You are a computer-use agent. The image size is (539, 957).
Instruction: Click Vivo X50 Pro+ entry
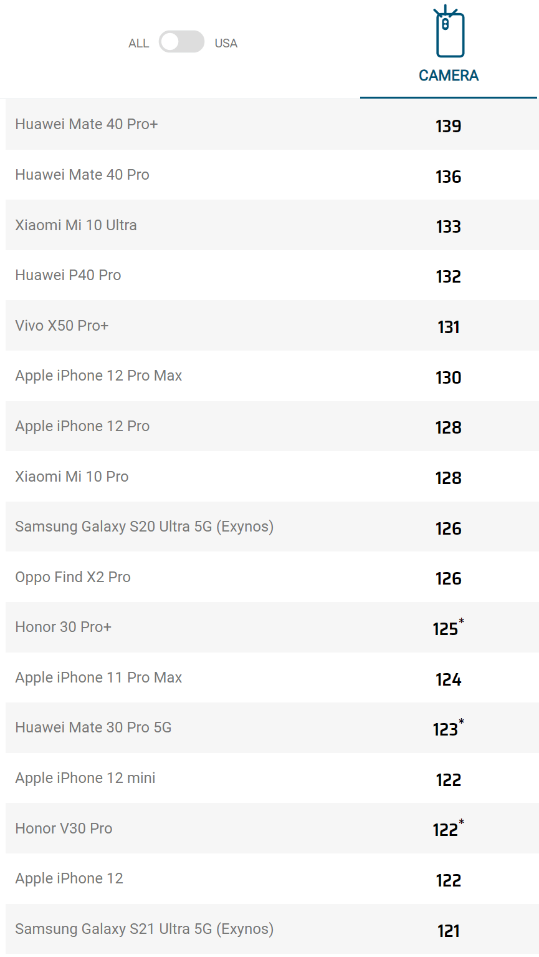coord(62,326)
